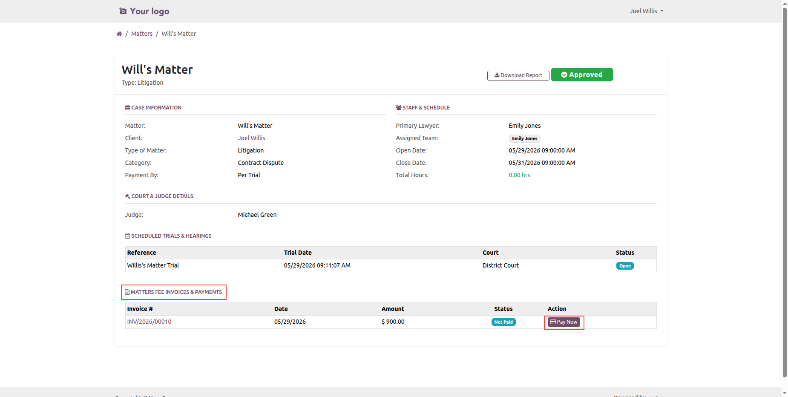The height and width of the screenshot is (397, 788).
Task: Click the page vertical scrollbar
Action: 785,192
